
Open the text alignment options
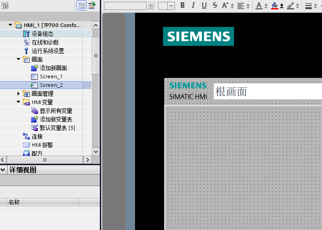241,5
